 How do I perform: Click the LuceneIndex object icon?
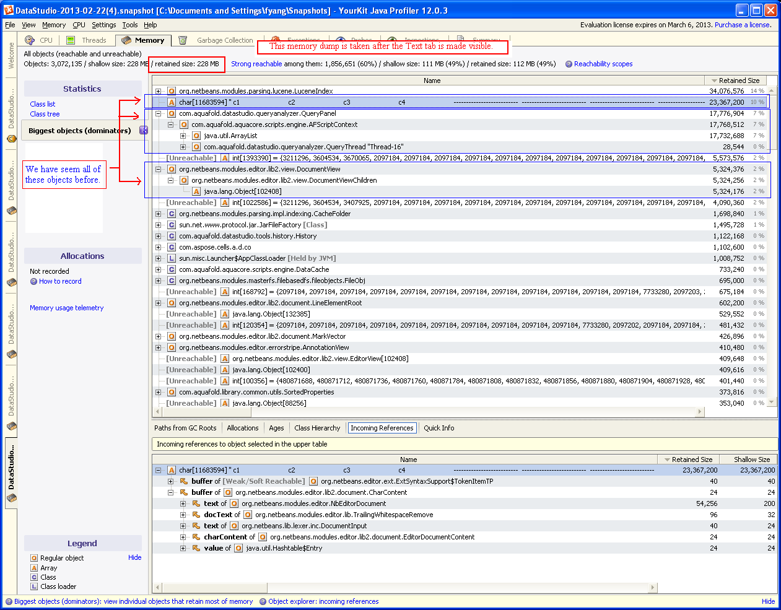(x=172, y=91)
